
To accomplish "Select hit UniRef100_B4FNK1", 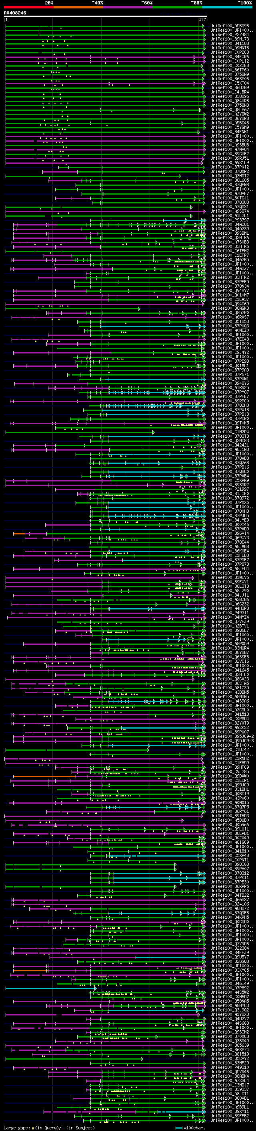I will click(230, 132).
